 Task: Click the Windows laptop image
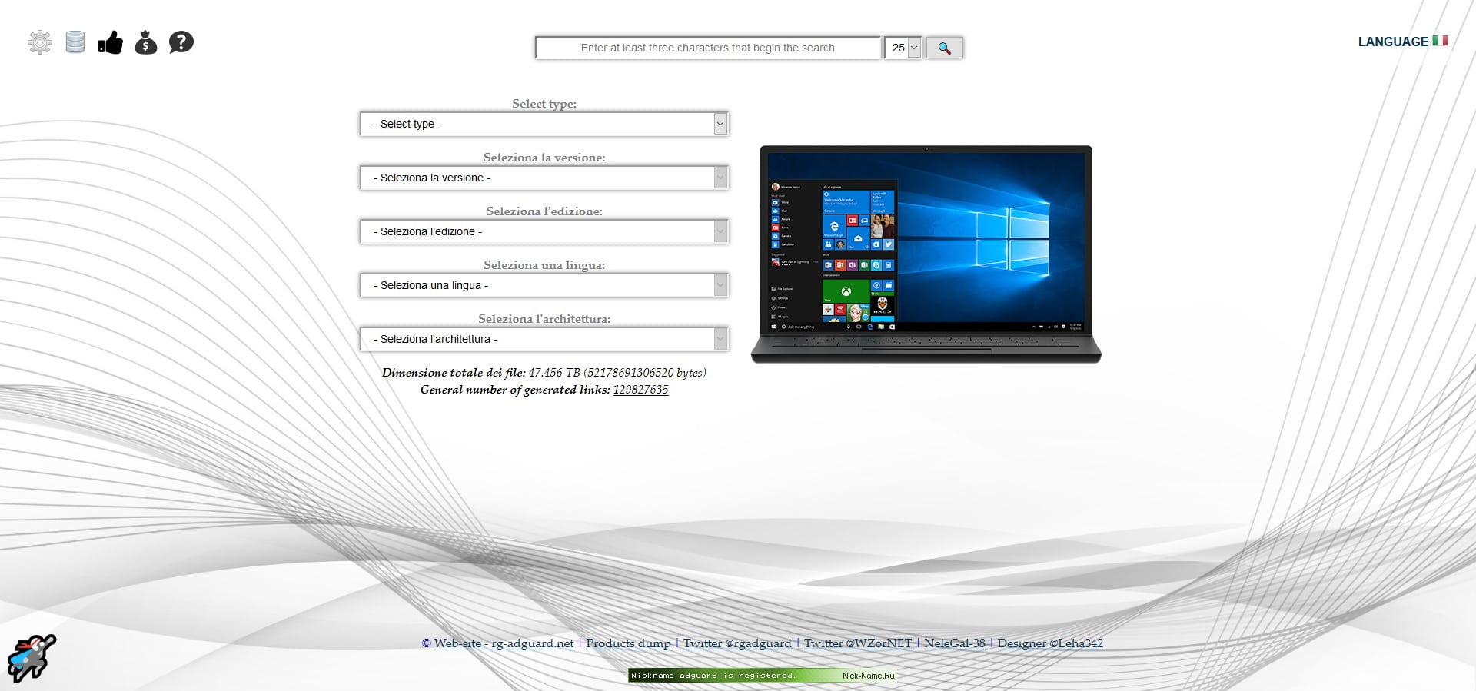point(926,254)
